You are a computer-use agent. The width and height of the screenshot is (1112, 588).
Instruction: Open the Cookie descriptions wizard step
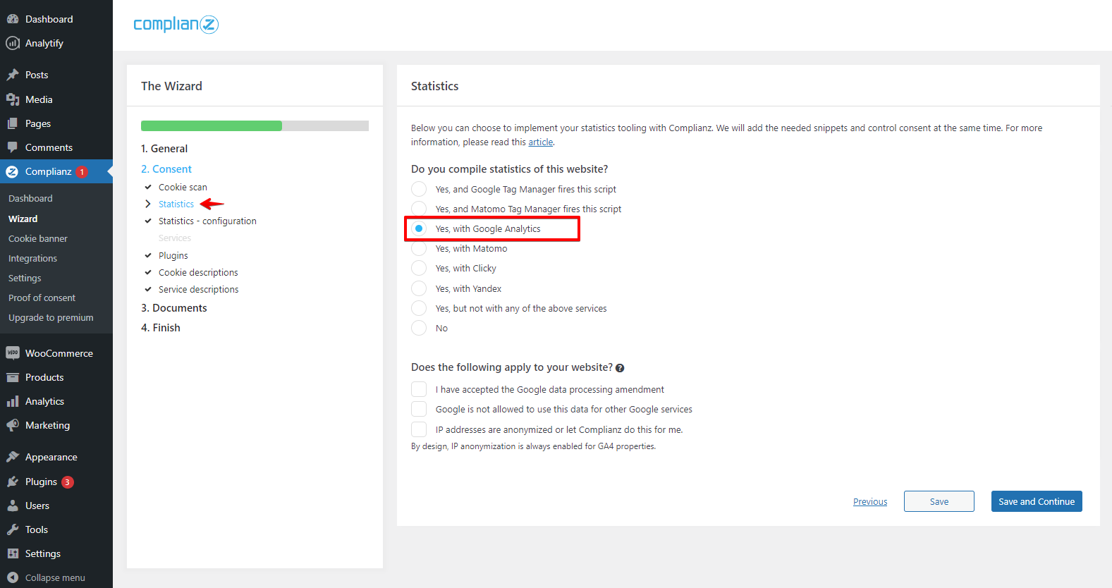point(198,273)
